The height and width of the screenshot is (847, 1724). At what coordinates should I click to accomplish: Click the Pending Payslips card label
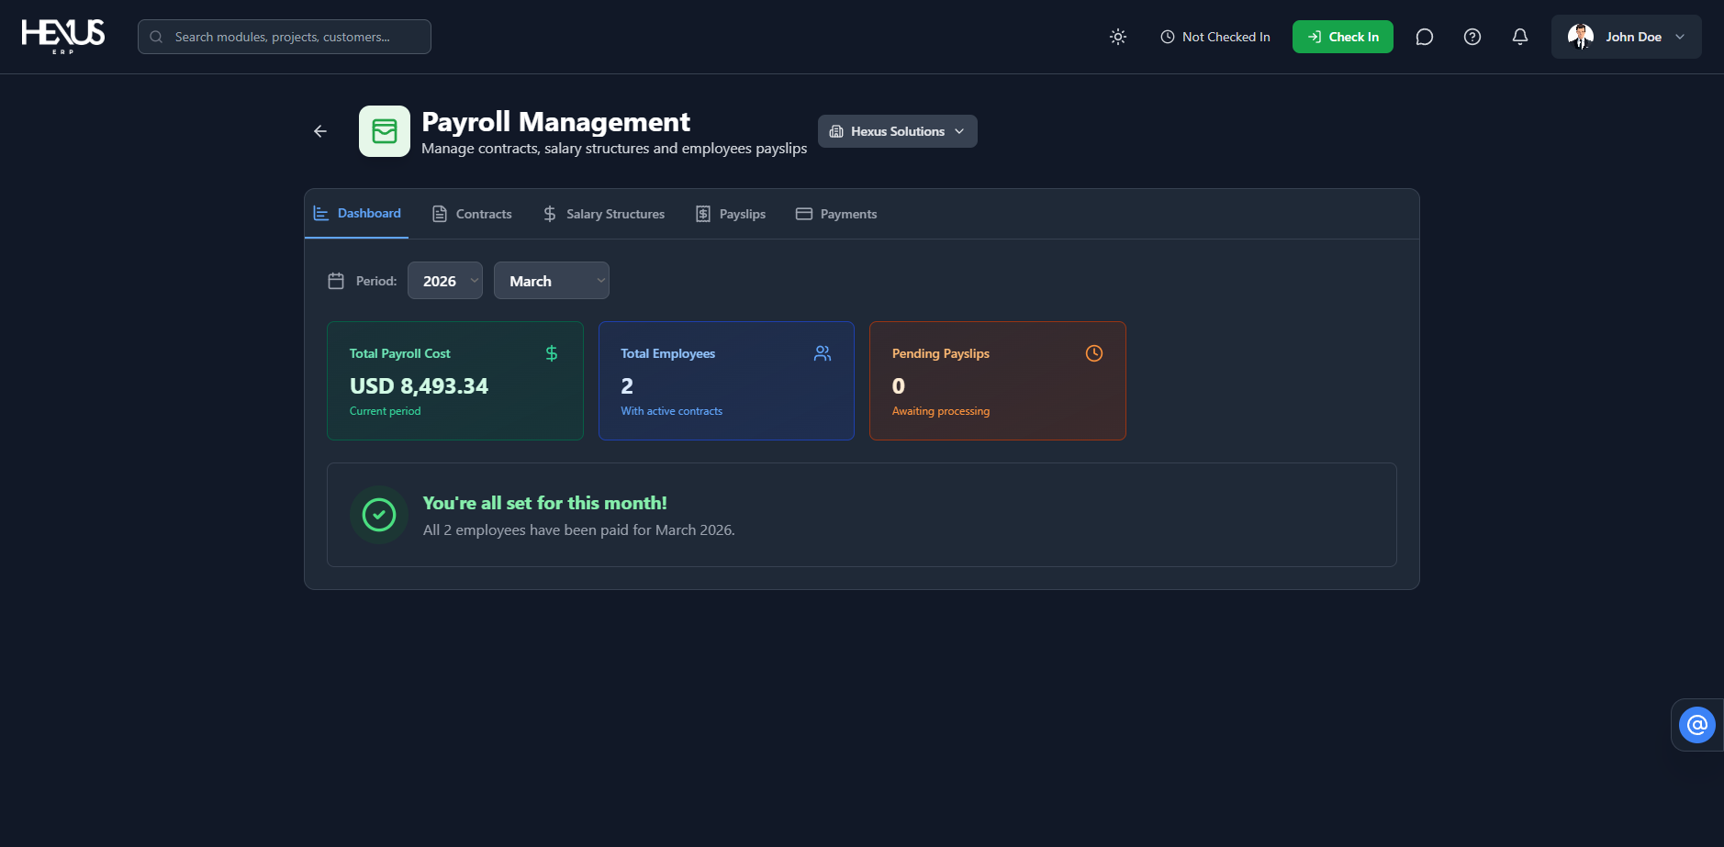(x=941, y=353)
